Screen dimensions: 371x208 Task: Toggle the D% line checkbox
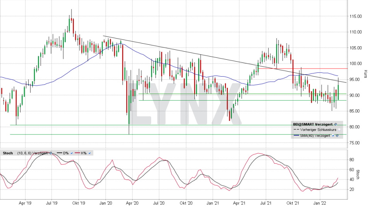tap(72, 153)
